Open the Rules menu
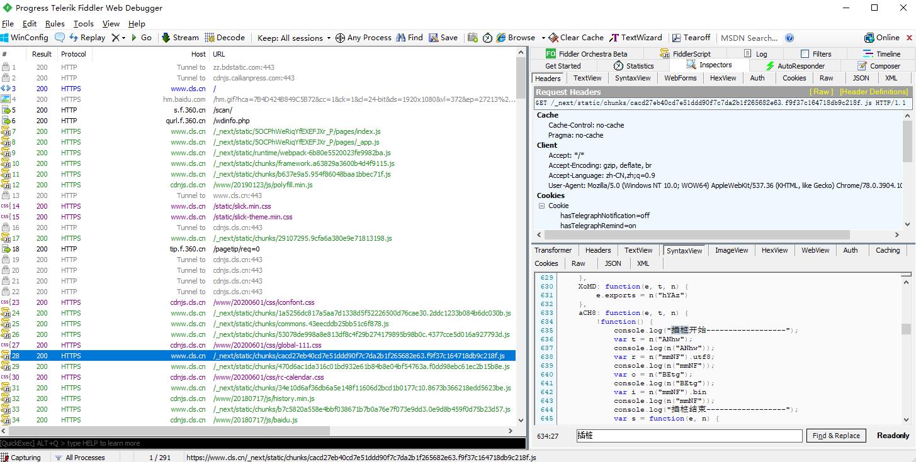The height and width of the screenshot is (462, 916). tap(55, 24)
